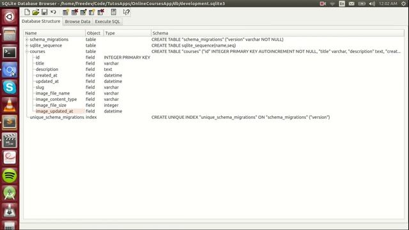Open the Terminal from the dock

point(10,52)
